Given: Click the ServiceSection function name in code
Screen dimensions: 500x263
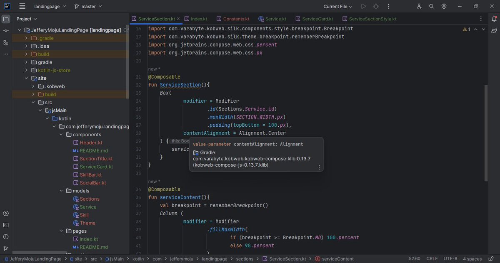Looking at the screenshot, I should 180,85.
